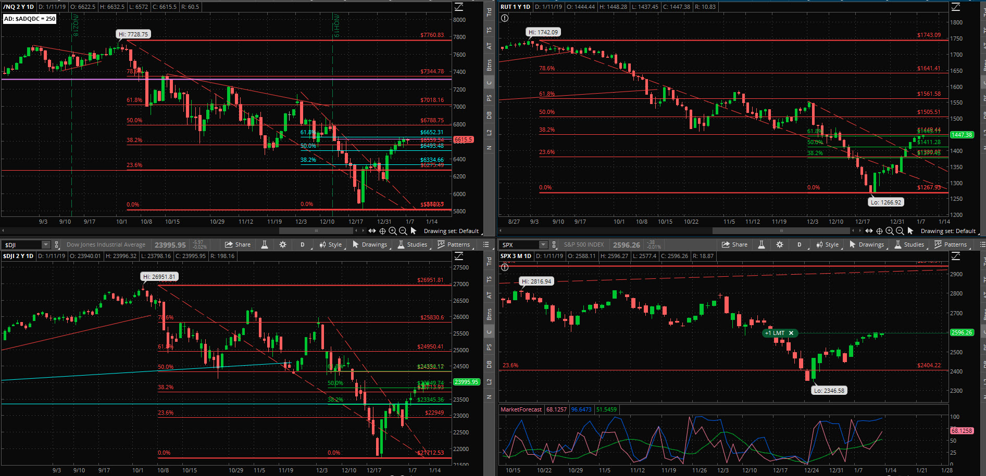Expand the $DJI symbol dropdown arrow
Image resolution: width=986 pixels, height=476 pixels.
click(x=46, y=245)
